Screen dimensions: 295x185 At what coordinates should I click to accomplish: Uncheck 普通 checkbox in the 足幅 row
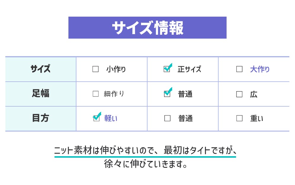tap(167, 94)
